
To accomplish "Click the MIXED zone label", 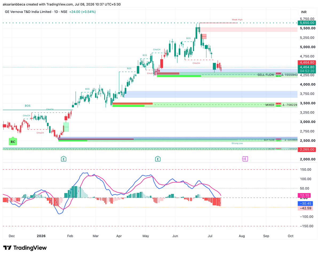I will coord(270,105).
